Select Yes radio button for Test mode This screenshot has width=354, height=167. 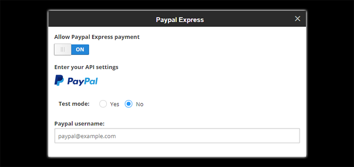(103, 104)
